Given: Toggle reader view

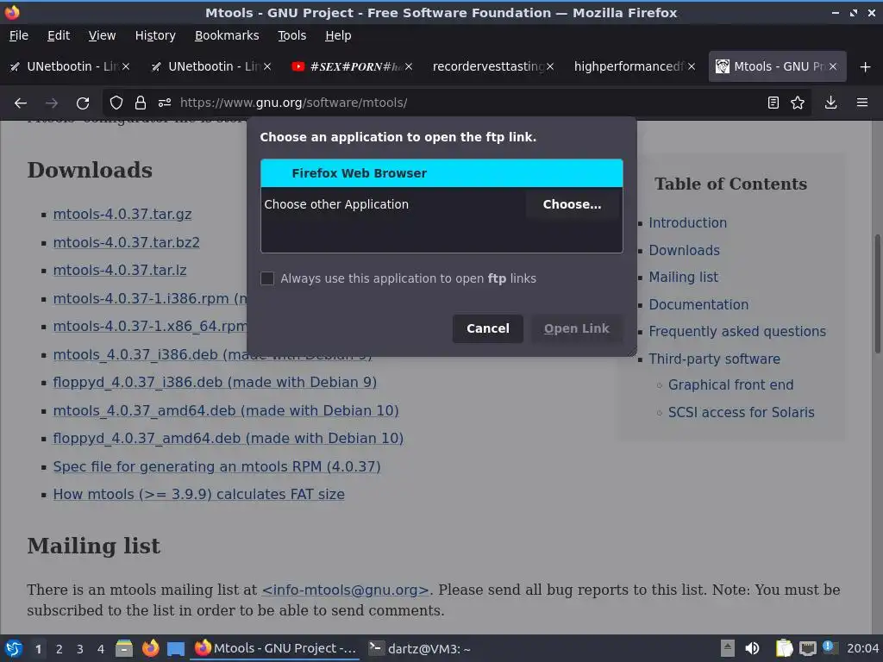Looking at the screenshot, I should click(773, 103).
